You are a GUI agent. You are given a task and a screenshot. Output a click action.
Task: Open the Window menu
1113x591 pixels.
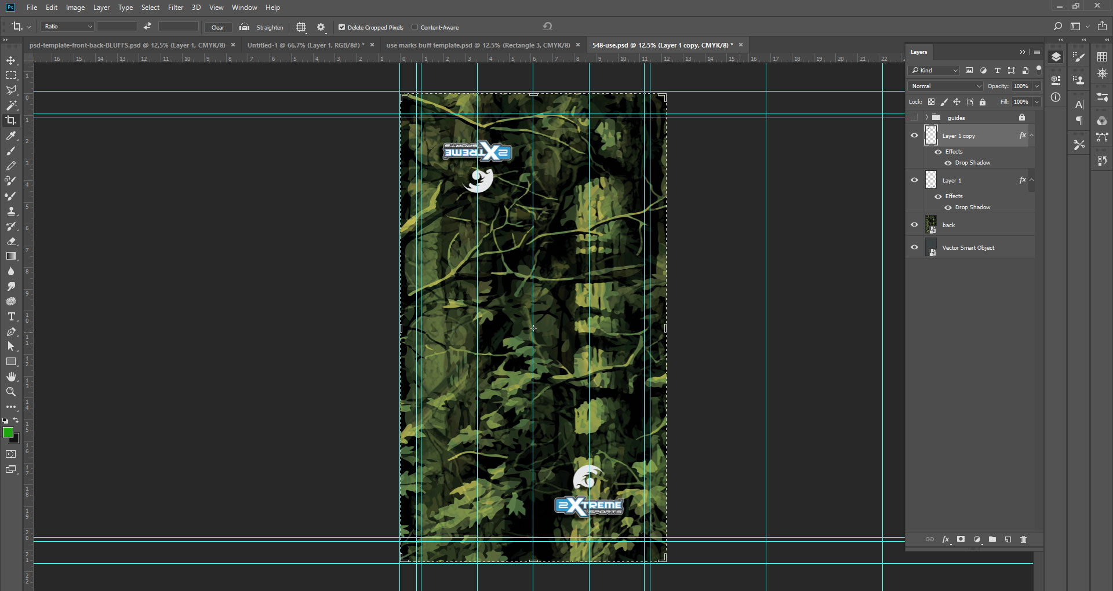pos(244,8)
